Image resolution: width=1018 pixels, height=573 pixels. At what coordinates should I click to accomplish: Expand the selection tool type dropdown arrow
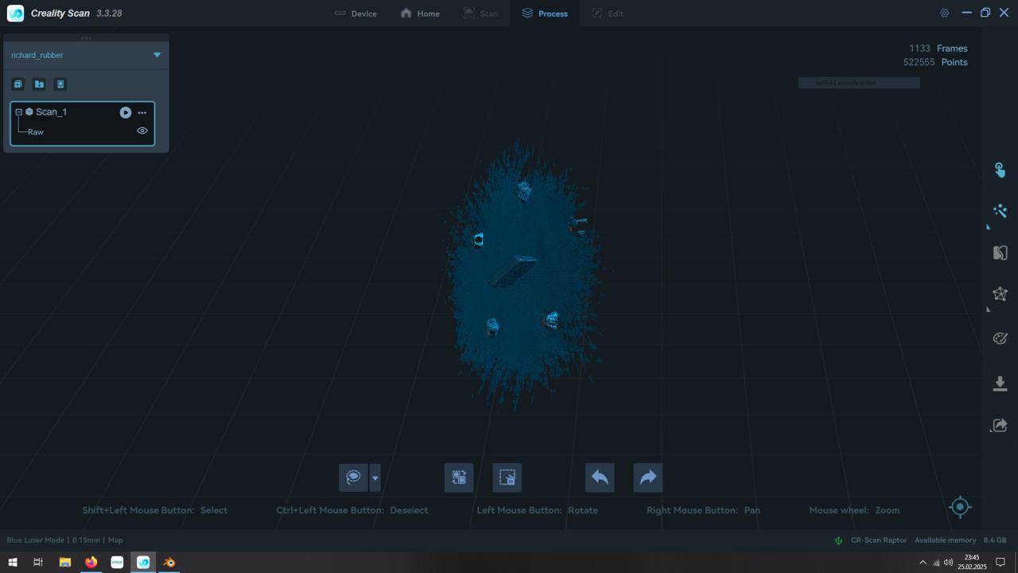click(x=375, y=477)
